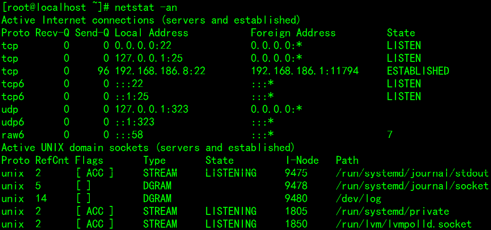Click I-Node value '9480'
The height and width of the screenshot is (230, 491).
tap(296, 199)
